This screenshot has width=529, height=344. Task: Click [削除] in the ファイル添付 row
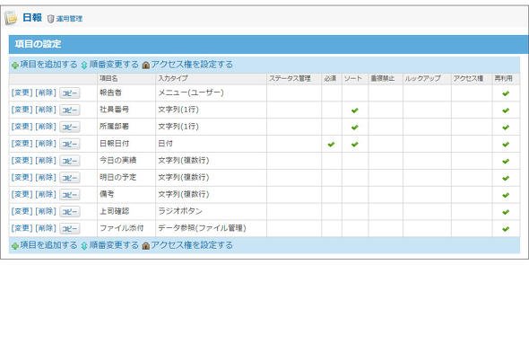tap(46, 228)
